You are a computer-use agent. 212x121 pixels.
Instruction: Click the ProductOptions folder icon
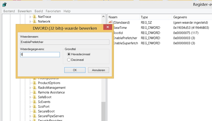click(x=35, y=83)
